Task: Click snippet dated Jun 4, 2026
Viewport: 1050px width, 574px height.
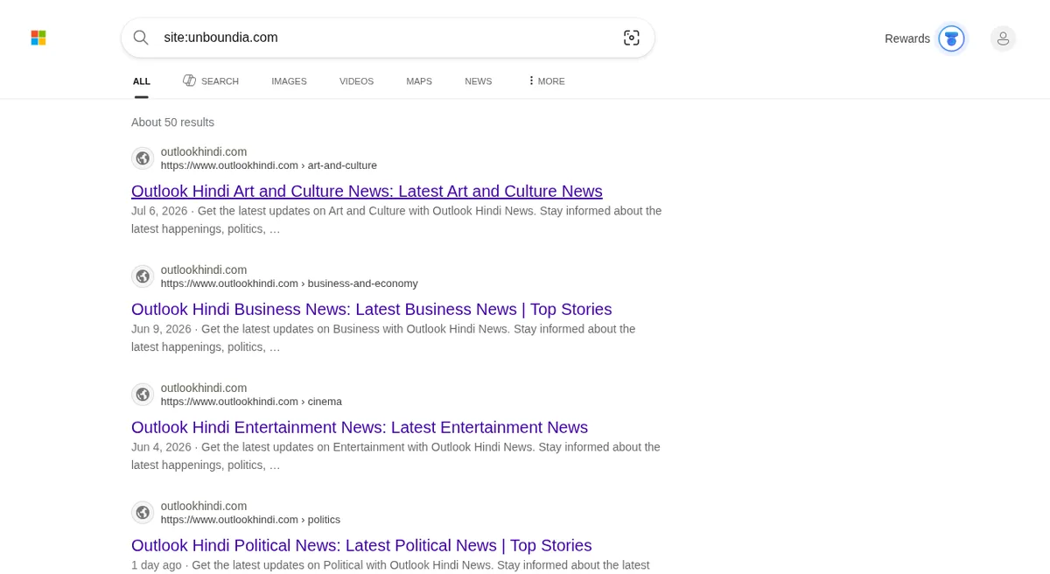Action: (x=395, y=456)
